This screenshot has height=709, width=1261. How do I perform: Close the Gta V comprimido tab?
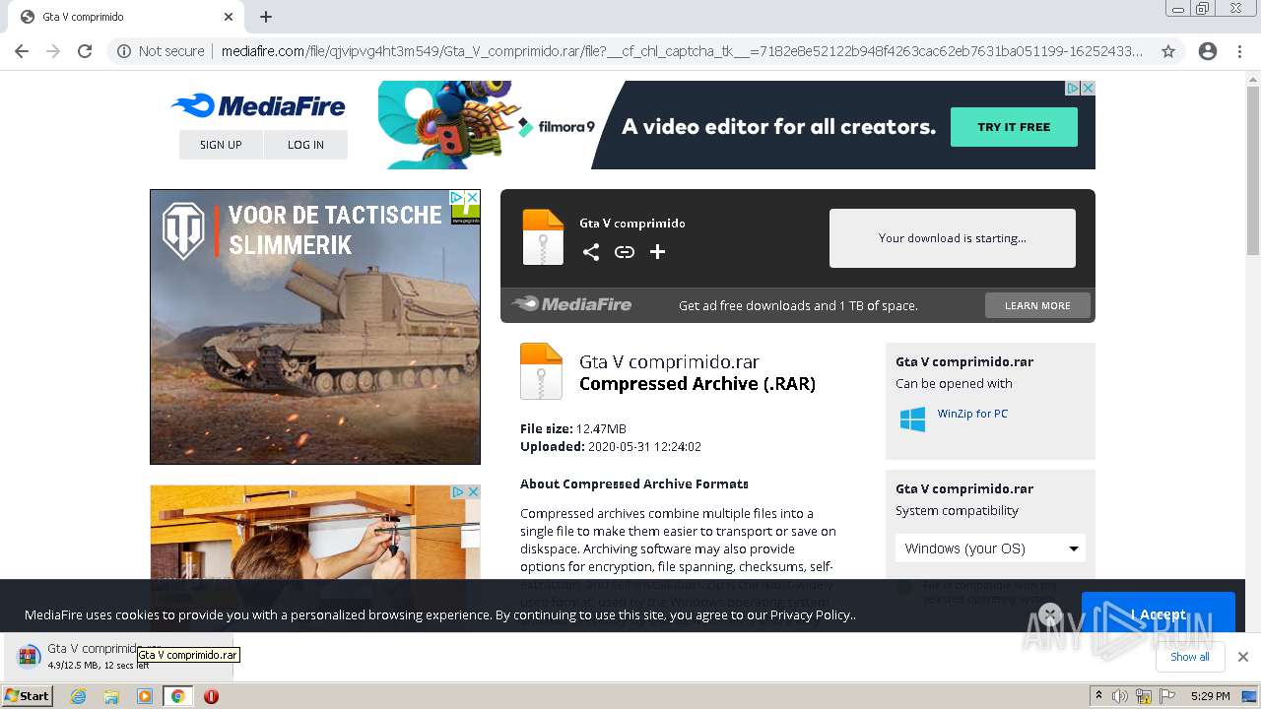(x=229, y=17)
